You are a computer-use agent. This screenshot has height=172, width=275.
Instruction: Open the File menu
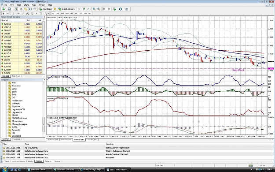[x=6, y=5]
